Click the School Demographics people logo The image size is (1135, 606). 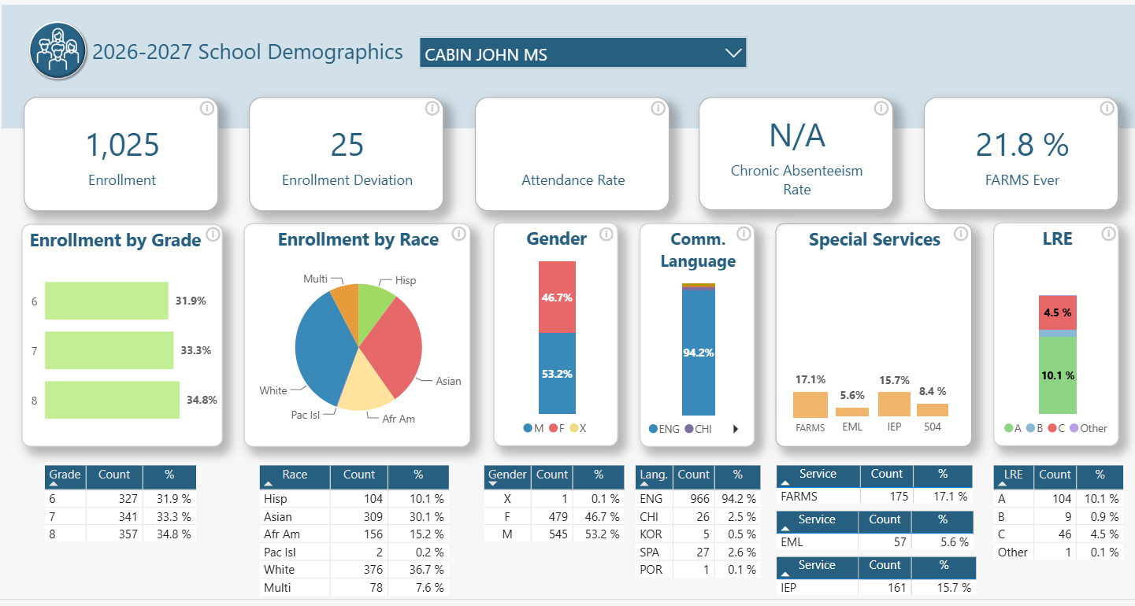58,51
